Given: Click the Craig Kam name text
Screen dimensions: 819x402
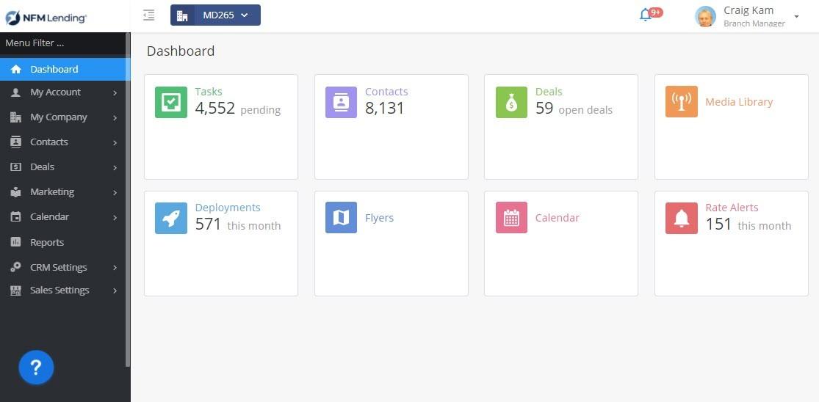Looking at the screenshot, I should (748, 10).
